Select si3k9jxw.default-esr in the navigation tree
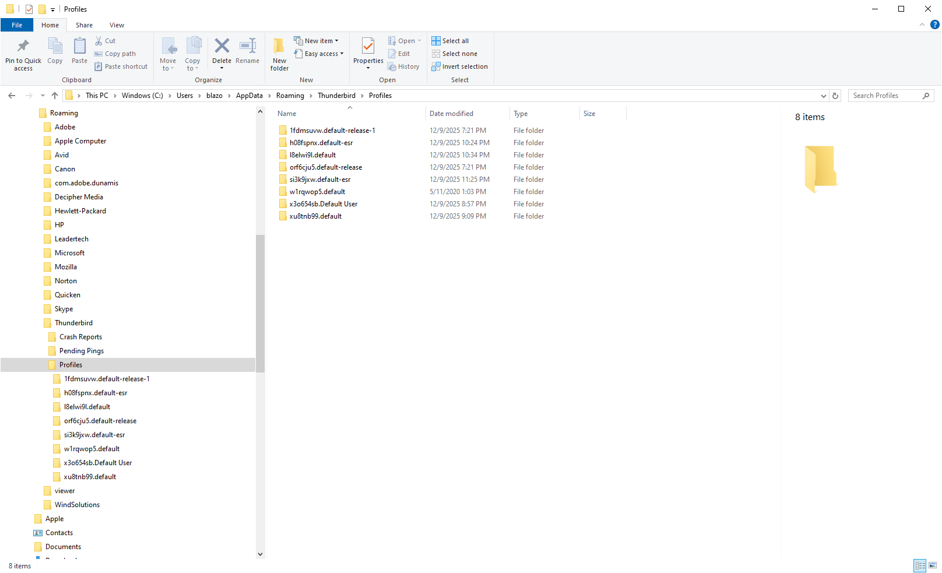This screenshot has height=573, width=942. [x=94, y=435]
